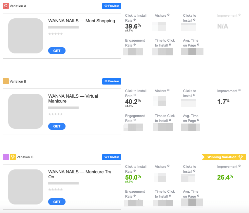
Task: Open Preview for Variation A
Action: (112, 6)
